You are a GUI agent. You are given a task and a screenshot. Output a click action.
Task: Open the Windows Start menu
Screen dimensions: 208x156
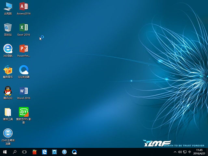point(5,152)
